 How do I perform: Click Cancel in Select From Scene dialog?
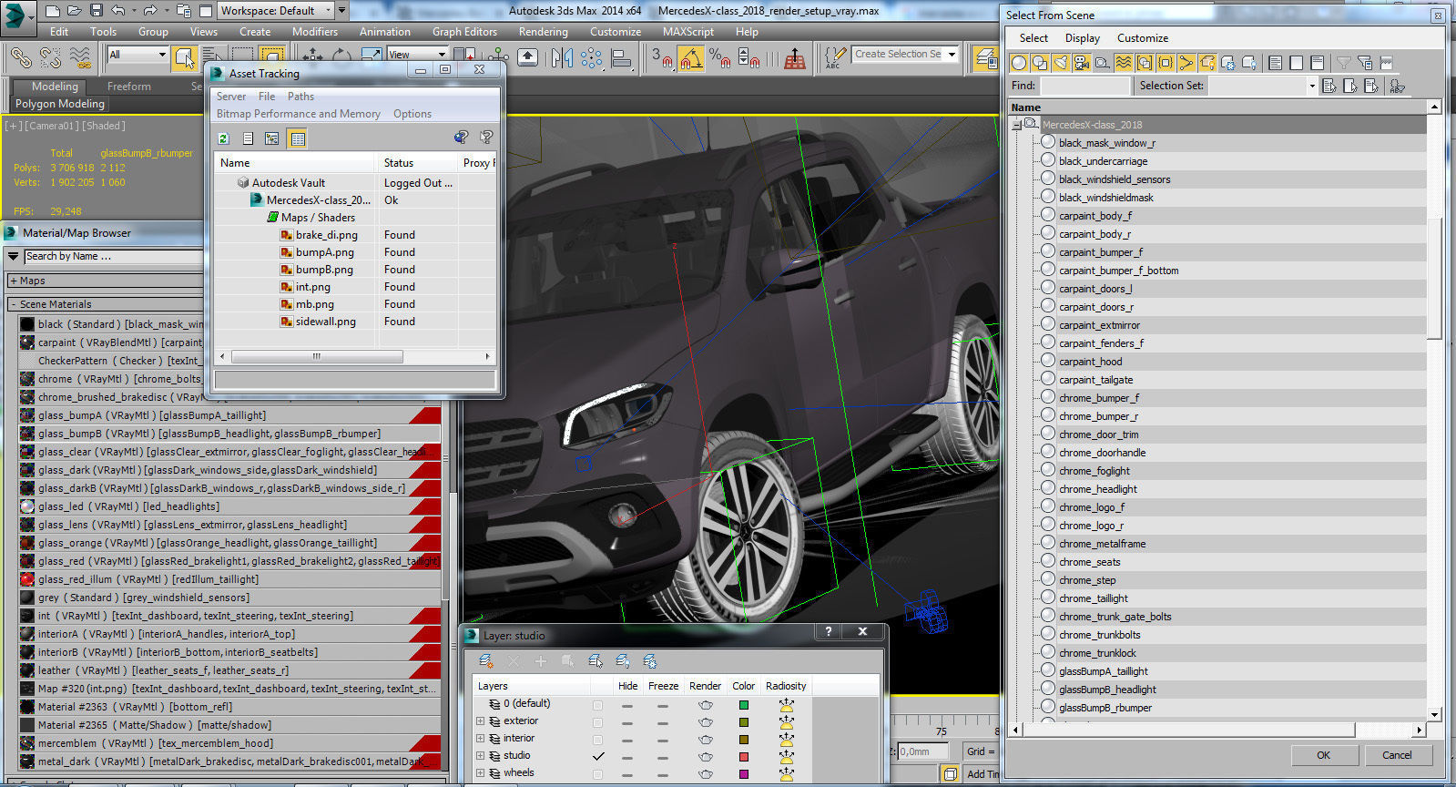click(x=1397, y=755)
